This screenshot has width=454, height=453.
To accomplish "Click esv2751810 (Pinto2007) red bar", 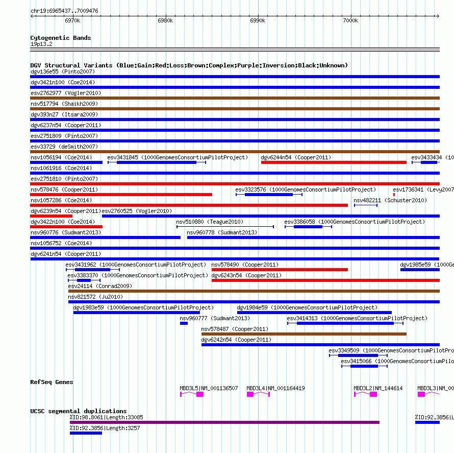I will (x=235, y=184).
